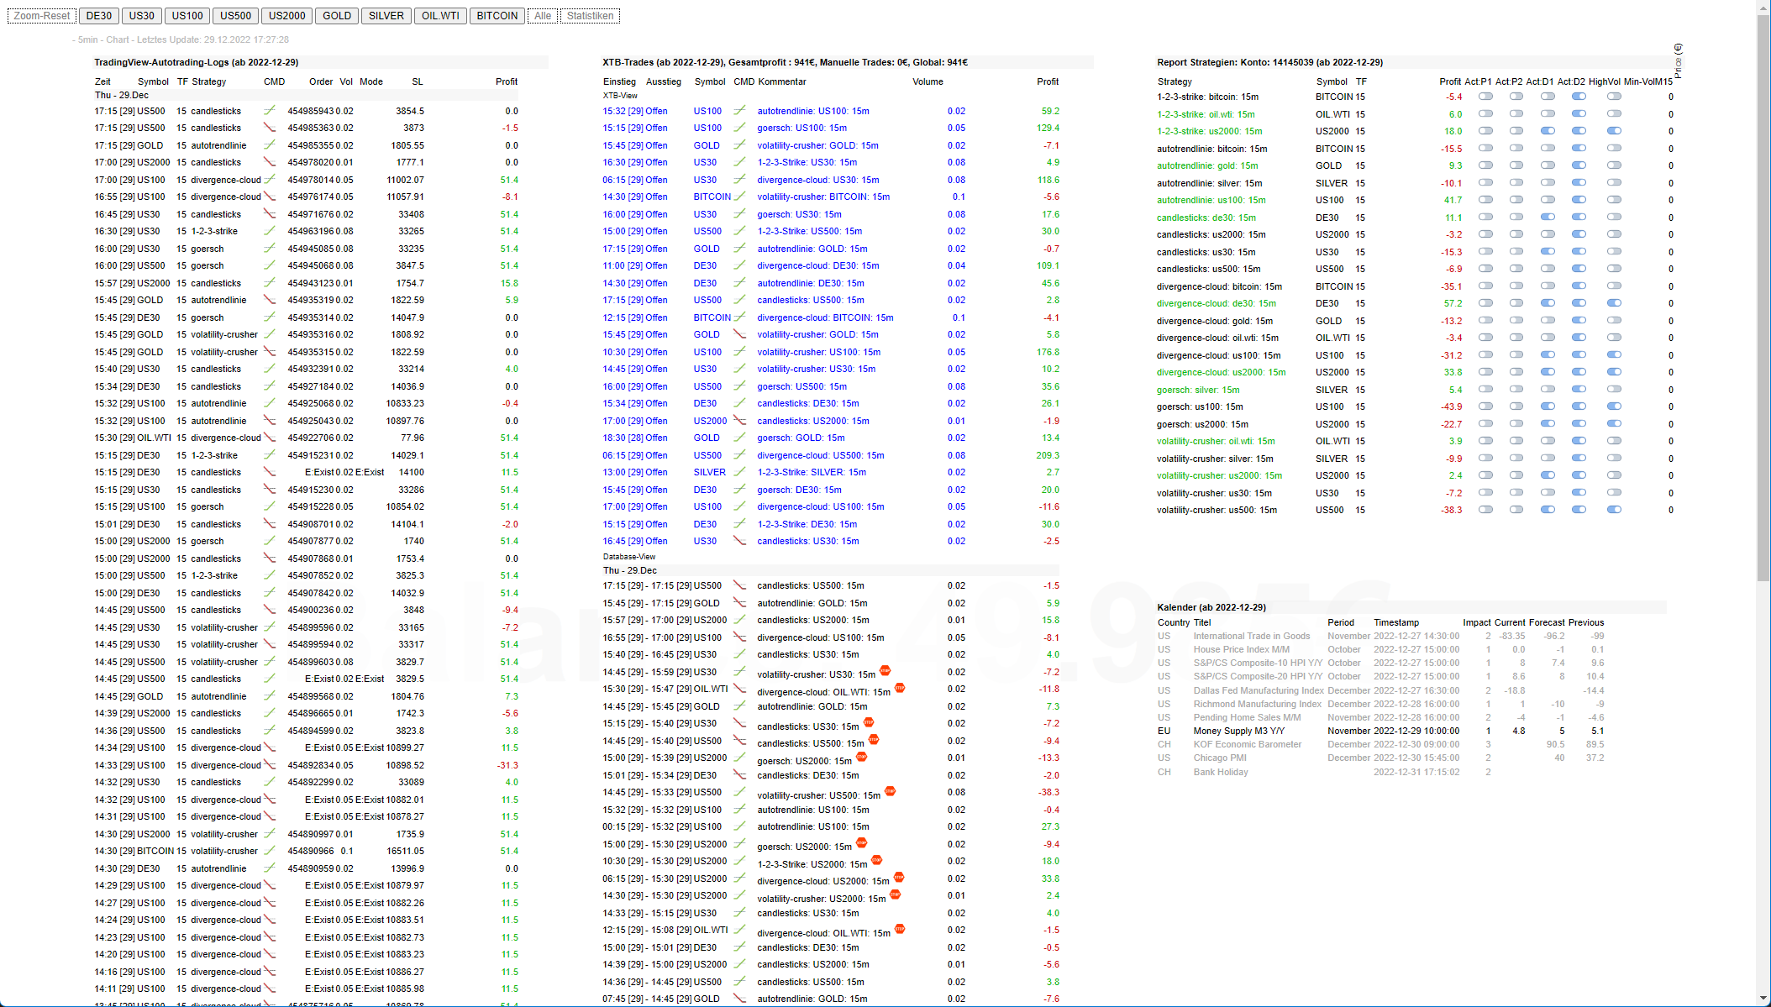Click red short arrow in 1-2-3-Strike: SILVER row
The height and width of the screenshot is (1007, 1771).
(x=739, y=472)
